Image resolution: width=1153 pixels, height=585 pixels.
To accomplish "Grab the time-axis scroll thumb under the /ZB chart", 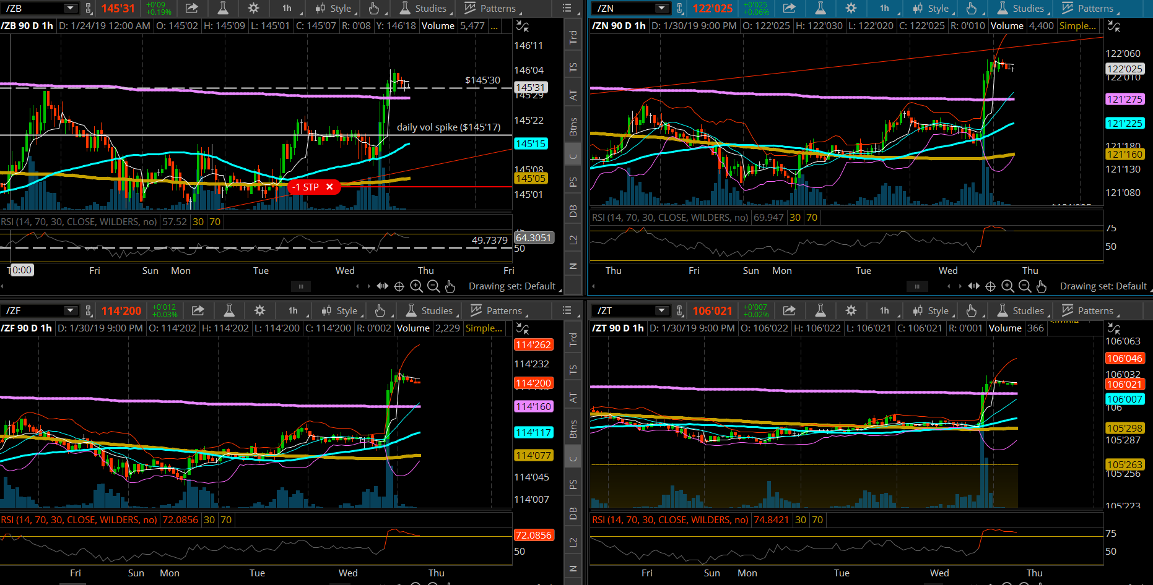I will [301, 286].
